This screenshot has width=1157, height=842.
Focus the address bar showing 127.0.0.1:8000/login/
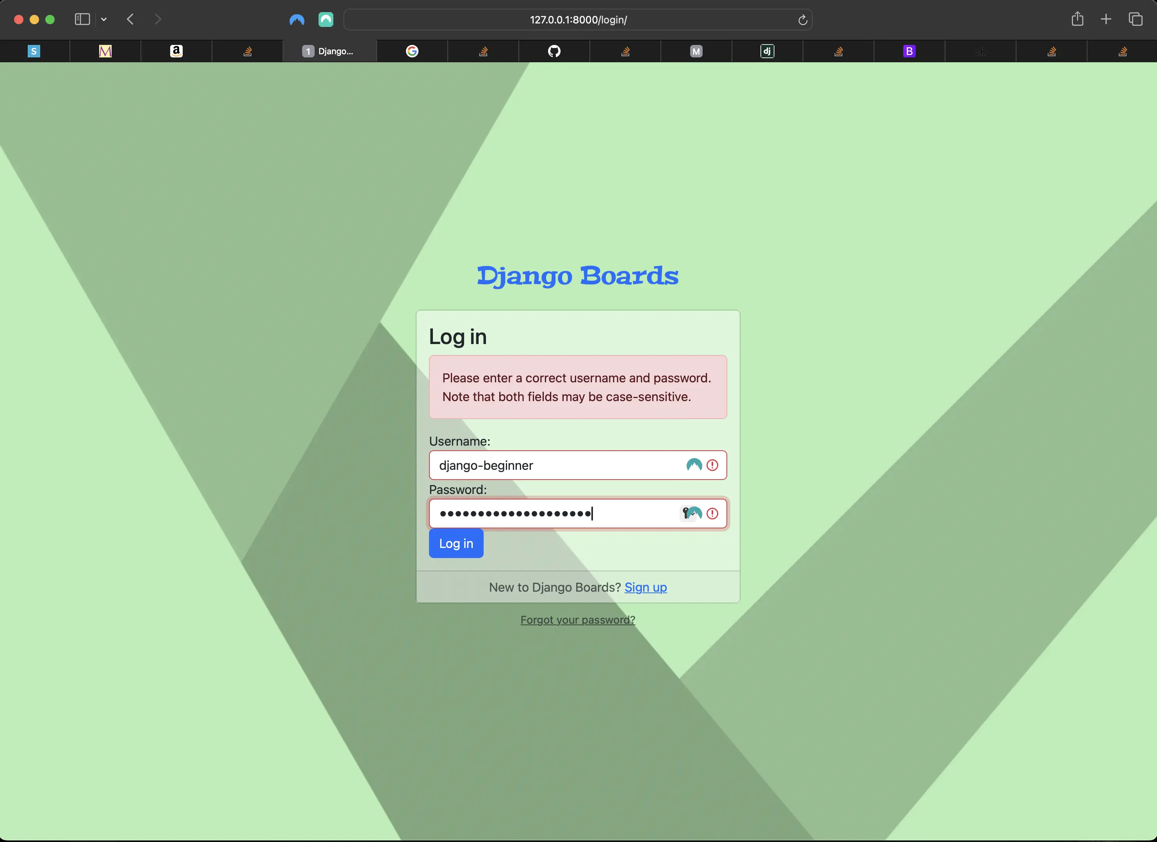578,20
